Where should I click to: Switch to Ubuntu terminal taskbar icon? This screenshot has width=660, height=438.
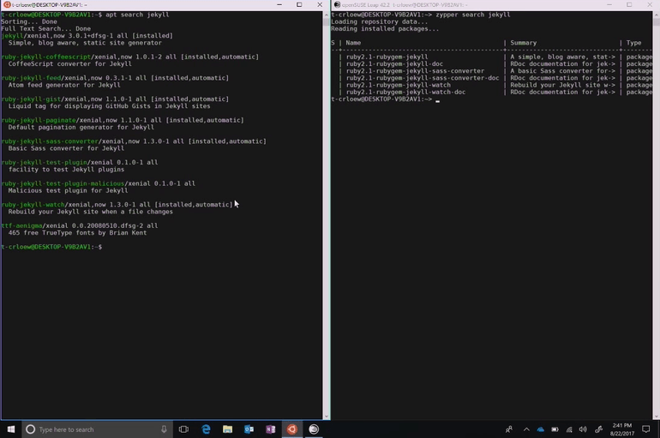point(292,429)
